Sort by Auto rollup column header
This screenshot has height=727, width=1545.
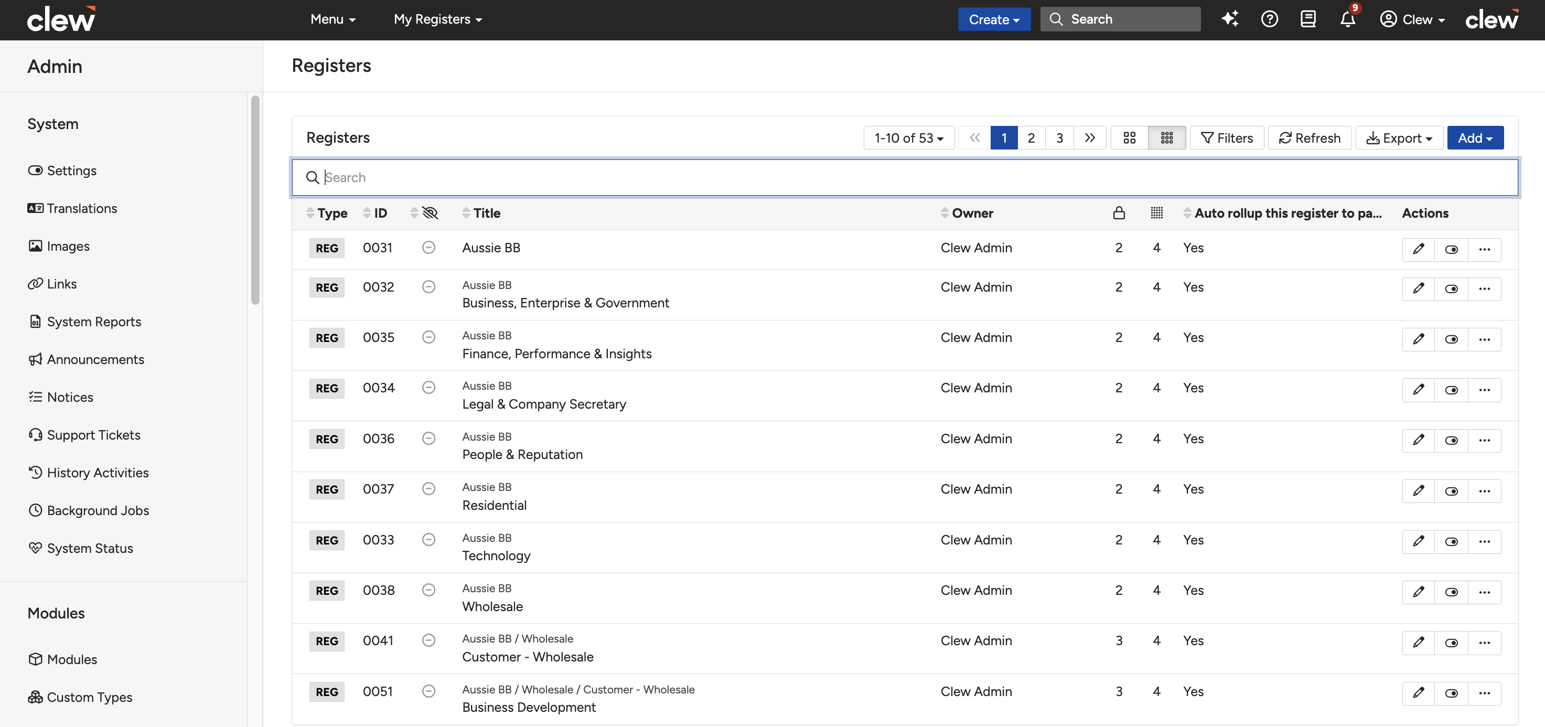(x=1282, y=213)
